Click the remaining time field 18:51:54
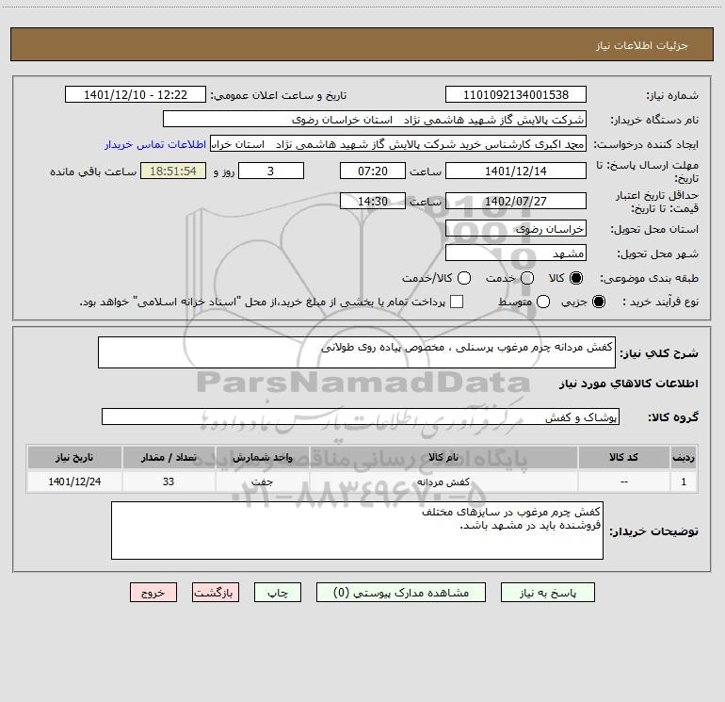The height and width of the screenshot is (702, 725). point(173,171)
